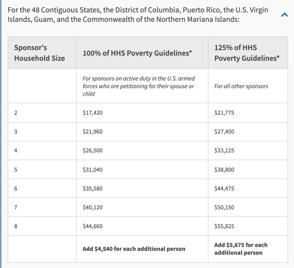Image resolution: width=294 pixels, height=268 pixels.
Task: Click the $38,800 cell in the 125% column
Action: [x=224, y=169]
